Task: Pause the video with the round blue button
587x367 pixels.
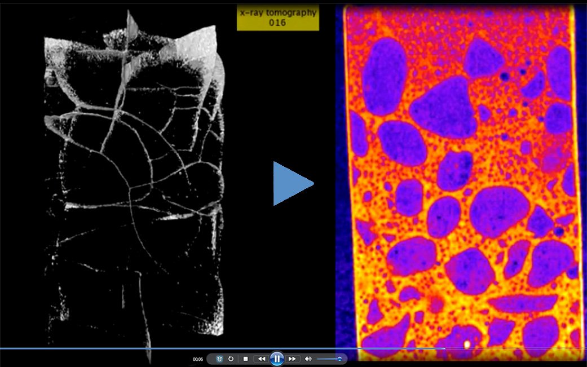Action: coord(276,359)
